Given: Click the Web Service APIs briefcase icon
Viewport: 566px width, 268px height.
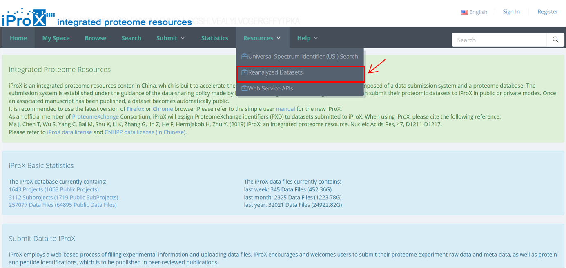Looking at the screenshot, I should tap(245, 88).
